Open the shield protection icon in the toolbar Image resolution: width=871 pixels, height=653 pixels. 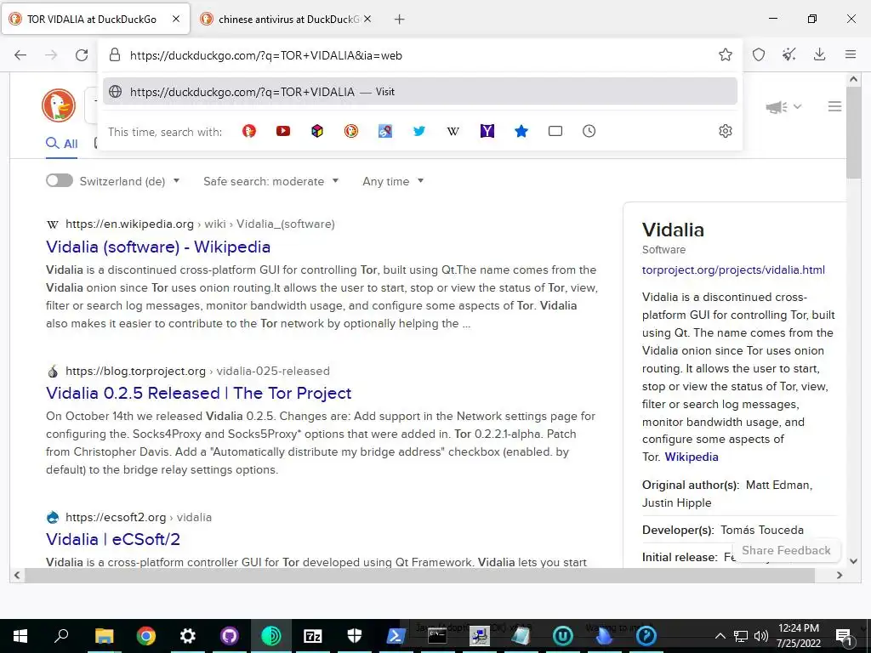click(759, 54)
